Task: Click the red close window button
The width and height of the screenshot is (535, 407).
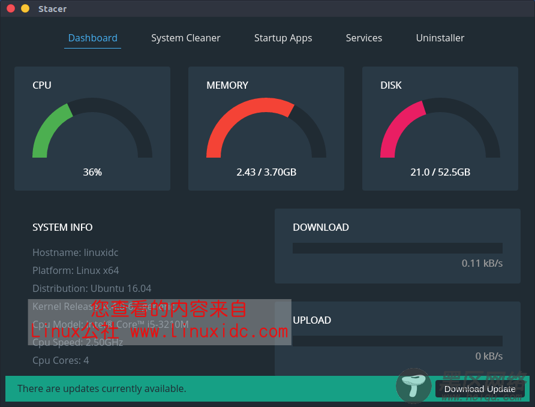Action: click(11, 8)
